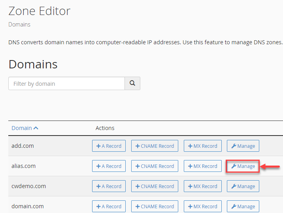Click the magnifier search icon button
The image size is (283, 213).
coord(132,83)
